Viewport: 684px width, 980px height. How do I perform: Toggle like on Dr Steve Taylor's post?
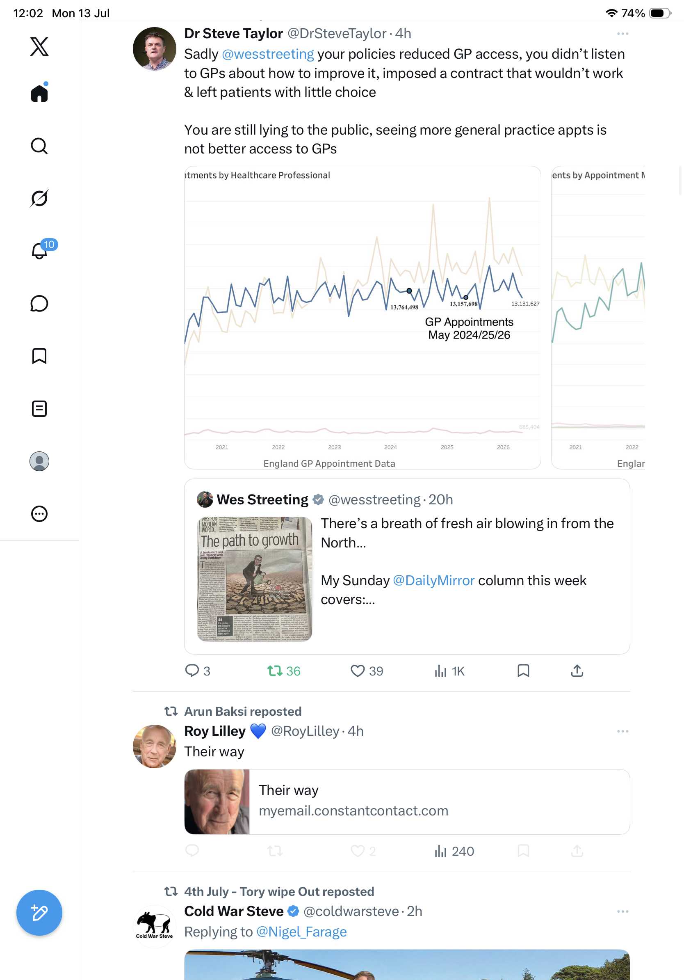tap(366, 671)
